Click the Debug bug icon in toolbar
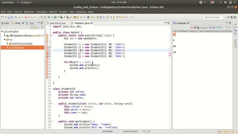 (49, 17)
